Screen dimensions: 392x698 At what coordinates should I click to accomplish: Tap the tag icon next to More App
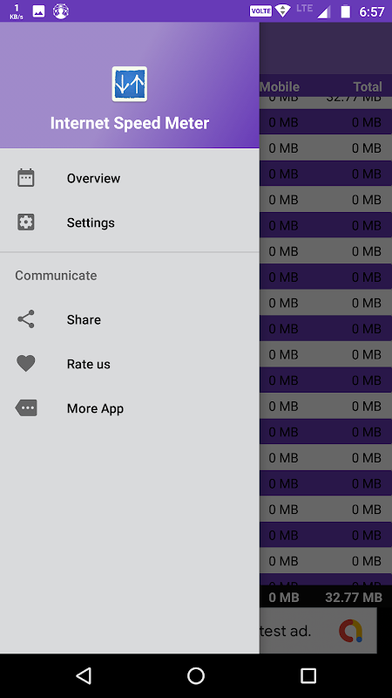point(26,407)
